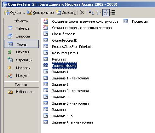The width and height of the screenshot is (155, 133).
Task: Click the form icon next to OwnerProcessID
Action: click(x=46, y=40)
